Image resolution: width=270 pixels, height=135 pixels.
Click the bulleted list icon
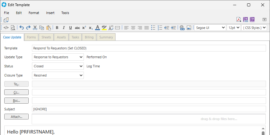[x=153, y=28]
